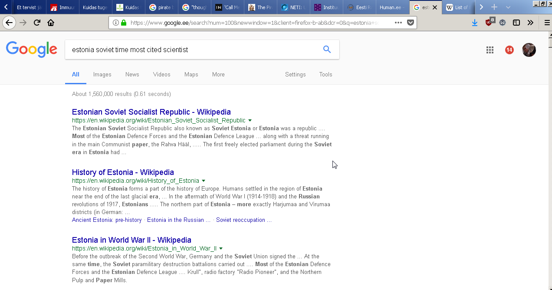Switch to the pirate Google tab

point(161,7)
